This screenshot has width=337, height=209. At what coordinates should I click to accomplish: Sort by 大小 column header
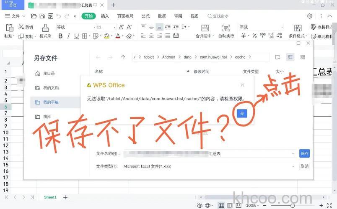point(280,71)
